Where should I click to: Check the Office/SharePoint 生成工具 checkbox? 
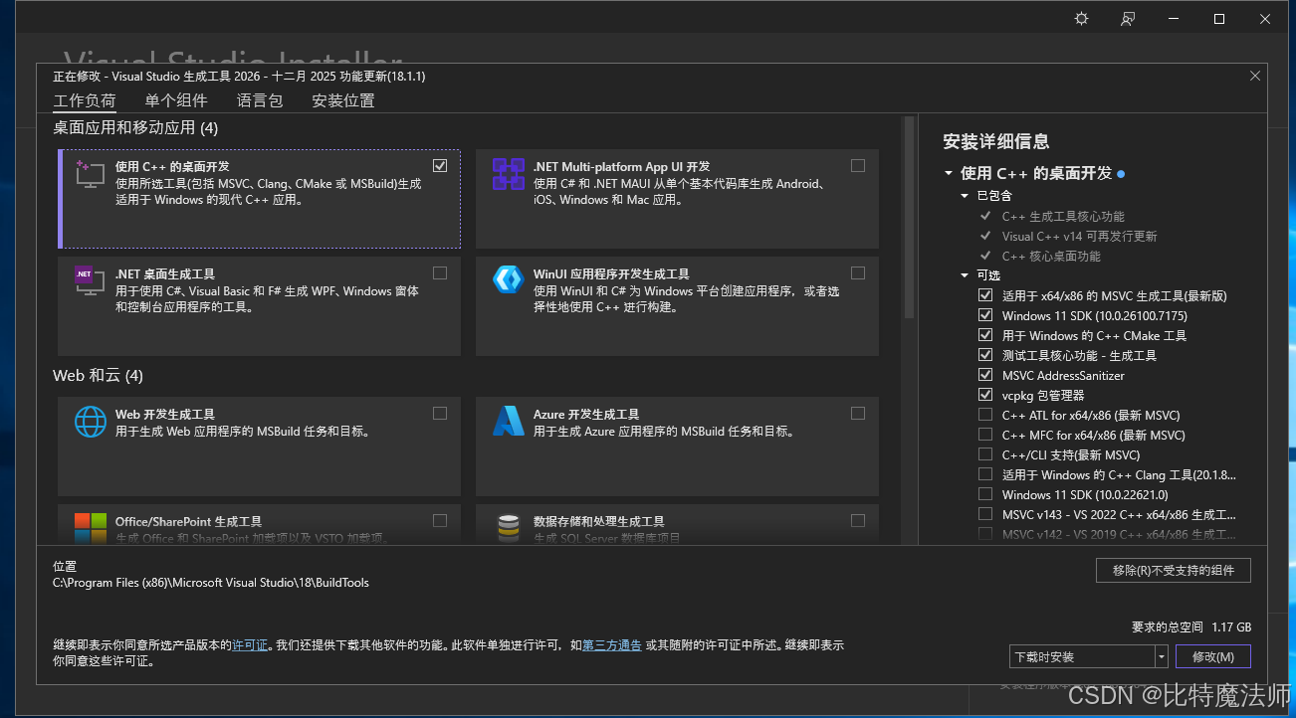click(440, 520)
